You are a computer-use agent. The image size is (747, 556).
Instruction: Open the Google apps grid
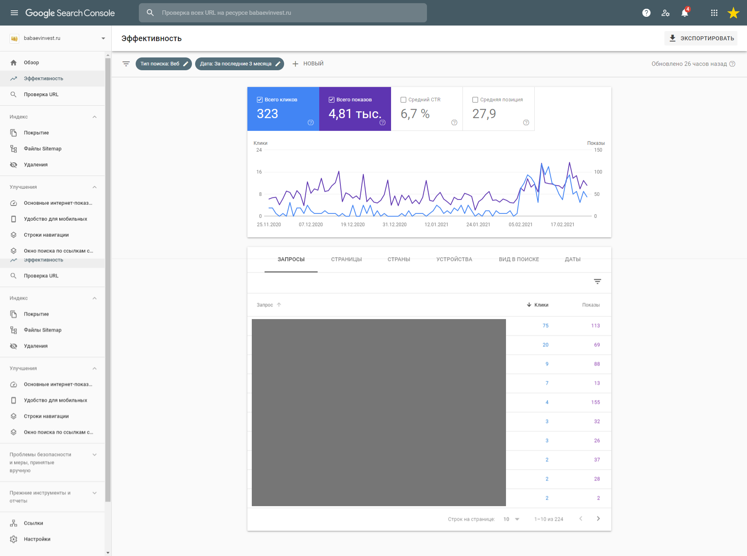point(714,13)
